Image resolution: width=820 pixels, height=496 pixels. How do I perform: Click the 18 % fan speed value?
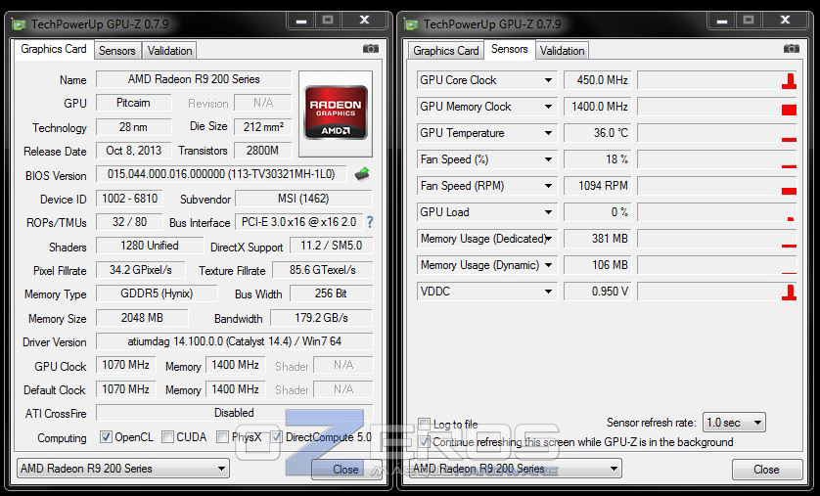pyautogui.click(x=598, y=159)
